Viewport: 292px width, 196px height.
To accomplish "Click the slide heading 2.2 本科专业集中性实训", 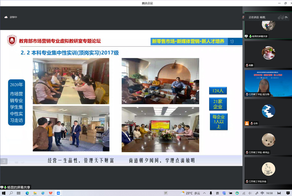I will coord(70,53).
